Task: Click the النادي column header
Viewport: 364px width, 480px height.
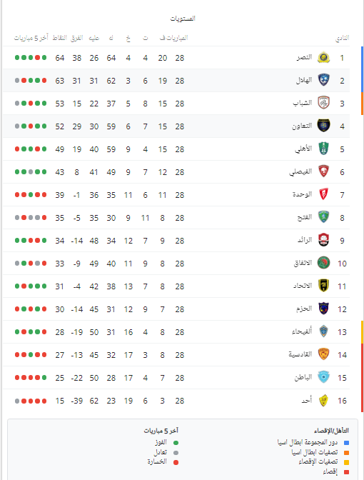Action: pos(342,38)
